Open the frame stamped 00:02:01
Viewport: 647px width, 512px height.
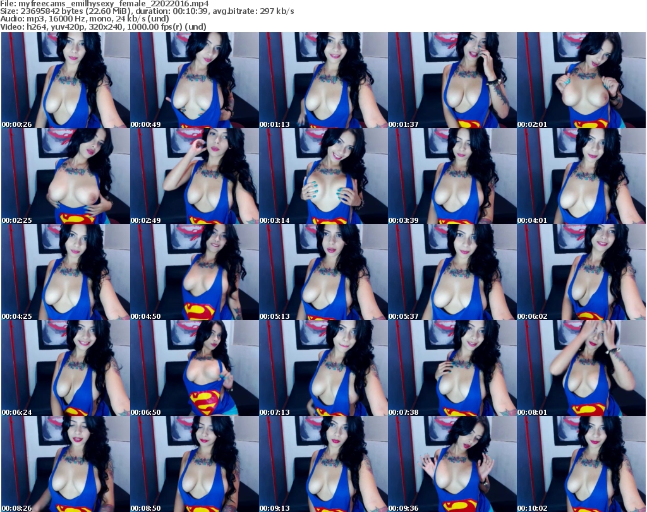coord(581,80)
